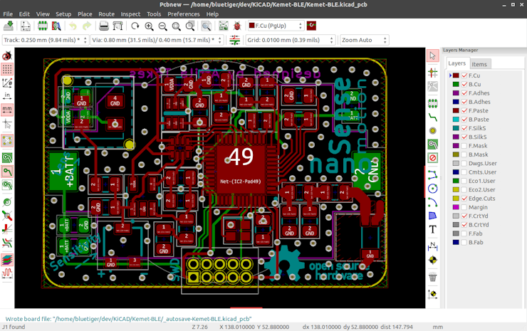Switch units to millimeters
The height and width of the screenshot is (331, 527).
point(7,110)
